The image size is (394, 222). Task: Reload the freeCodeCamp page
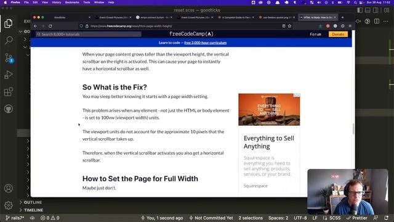50,26
